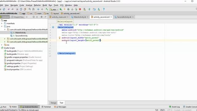
Task: Click the scroll from source target icon
Action: (x=34, y=17)
